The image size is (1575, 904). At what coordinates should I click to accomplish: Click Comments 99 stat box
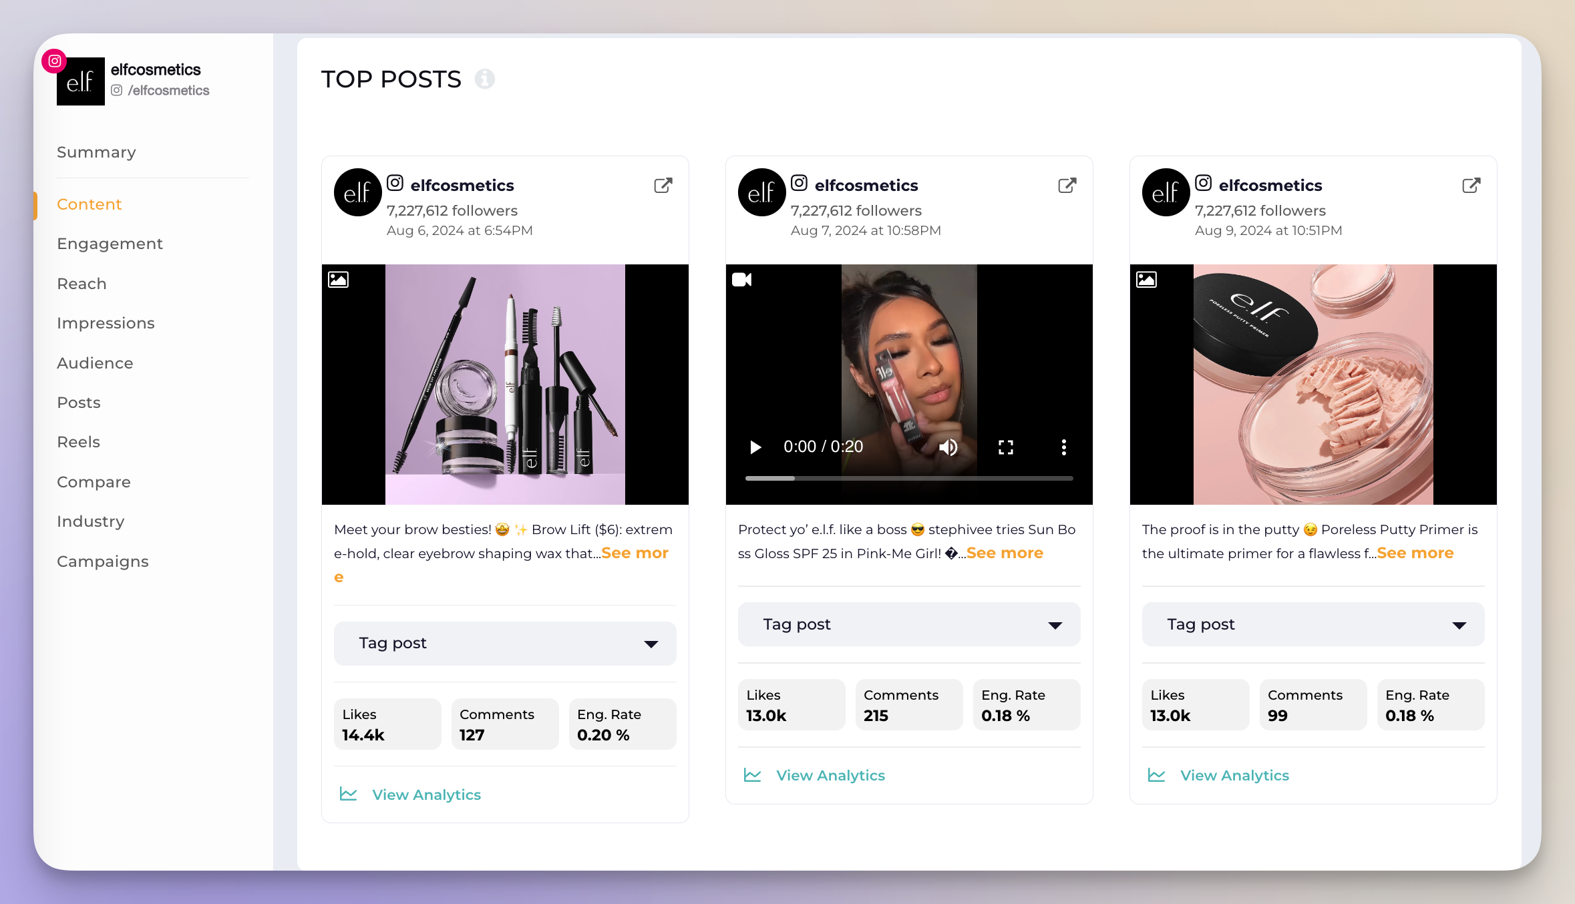click(x=1313, y=705)
